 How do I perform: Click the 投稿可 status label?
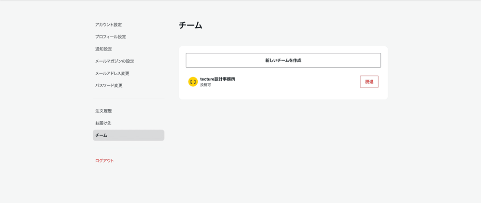(x=205, y=85)
